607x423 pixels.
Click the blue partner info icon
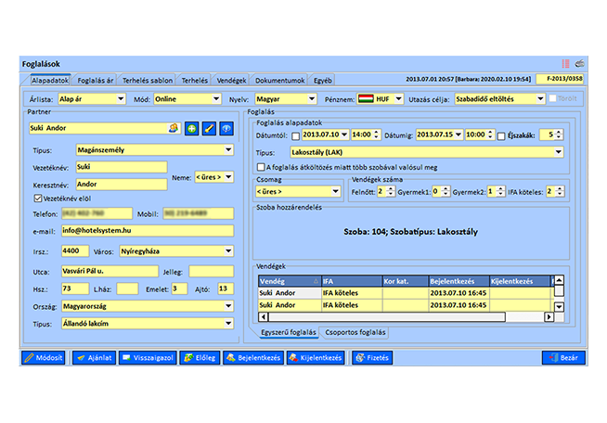[227, 128]
